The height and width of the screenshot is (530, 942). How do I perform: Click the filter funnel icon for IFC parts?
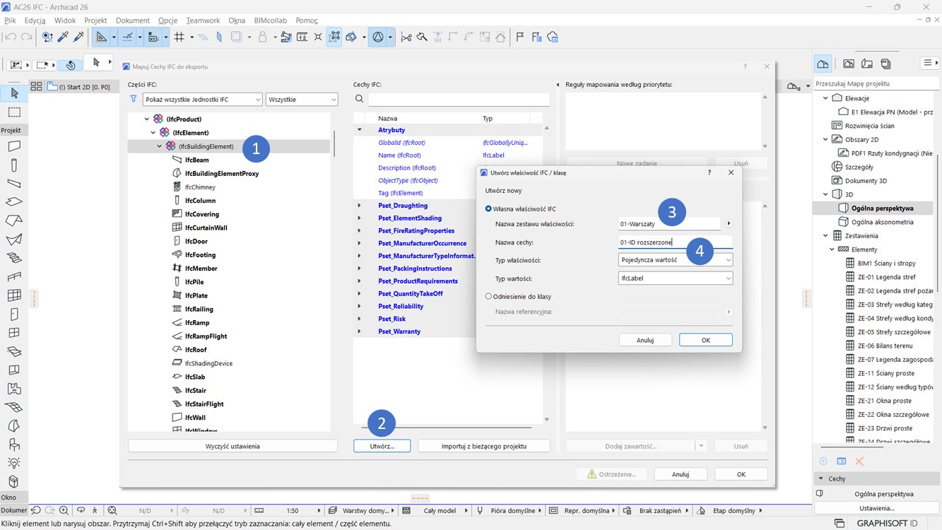coord(134,100)
